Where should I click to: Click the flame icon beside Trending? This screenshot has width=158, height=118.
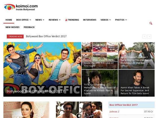click(x=66, y=20)
